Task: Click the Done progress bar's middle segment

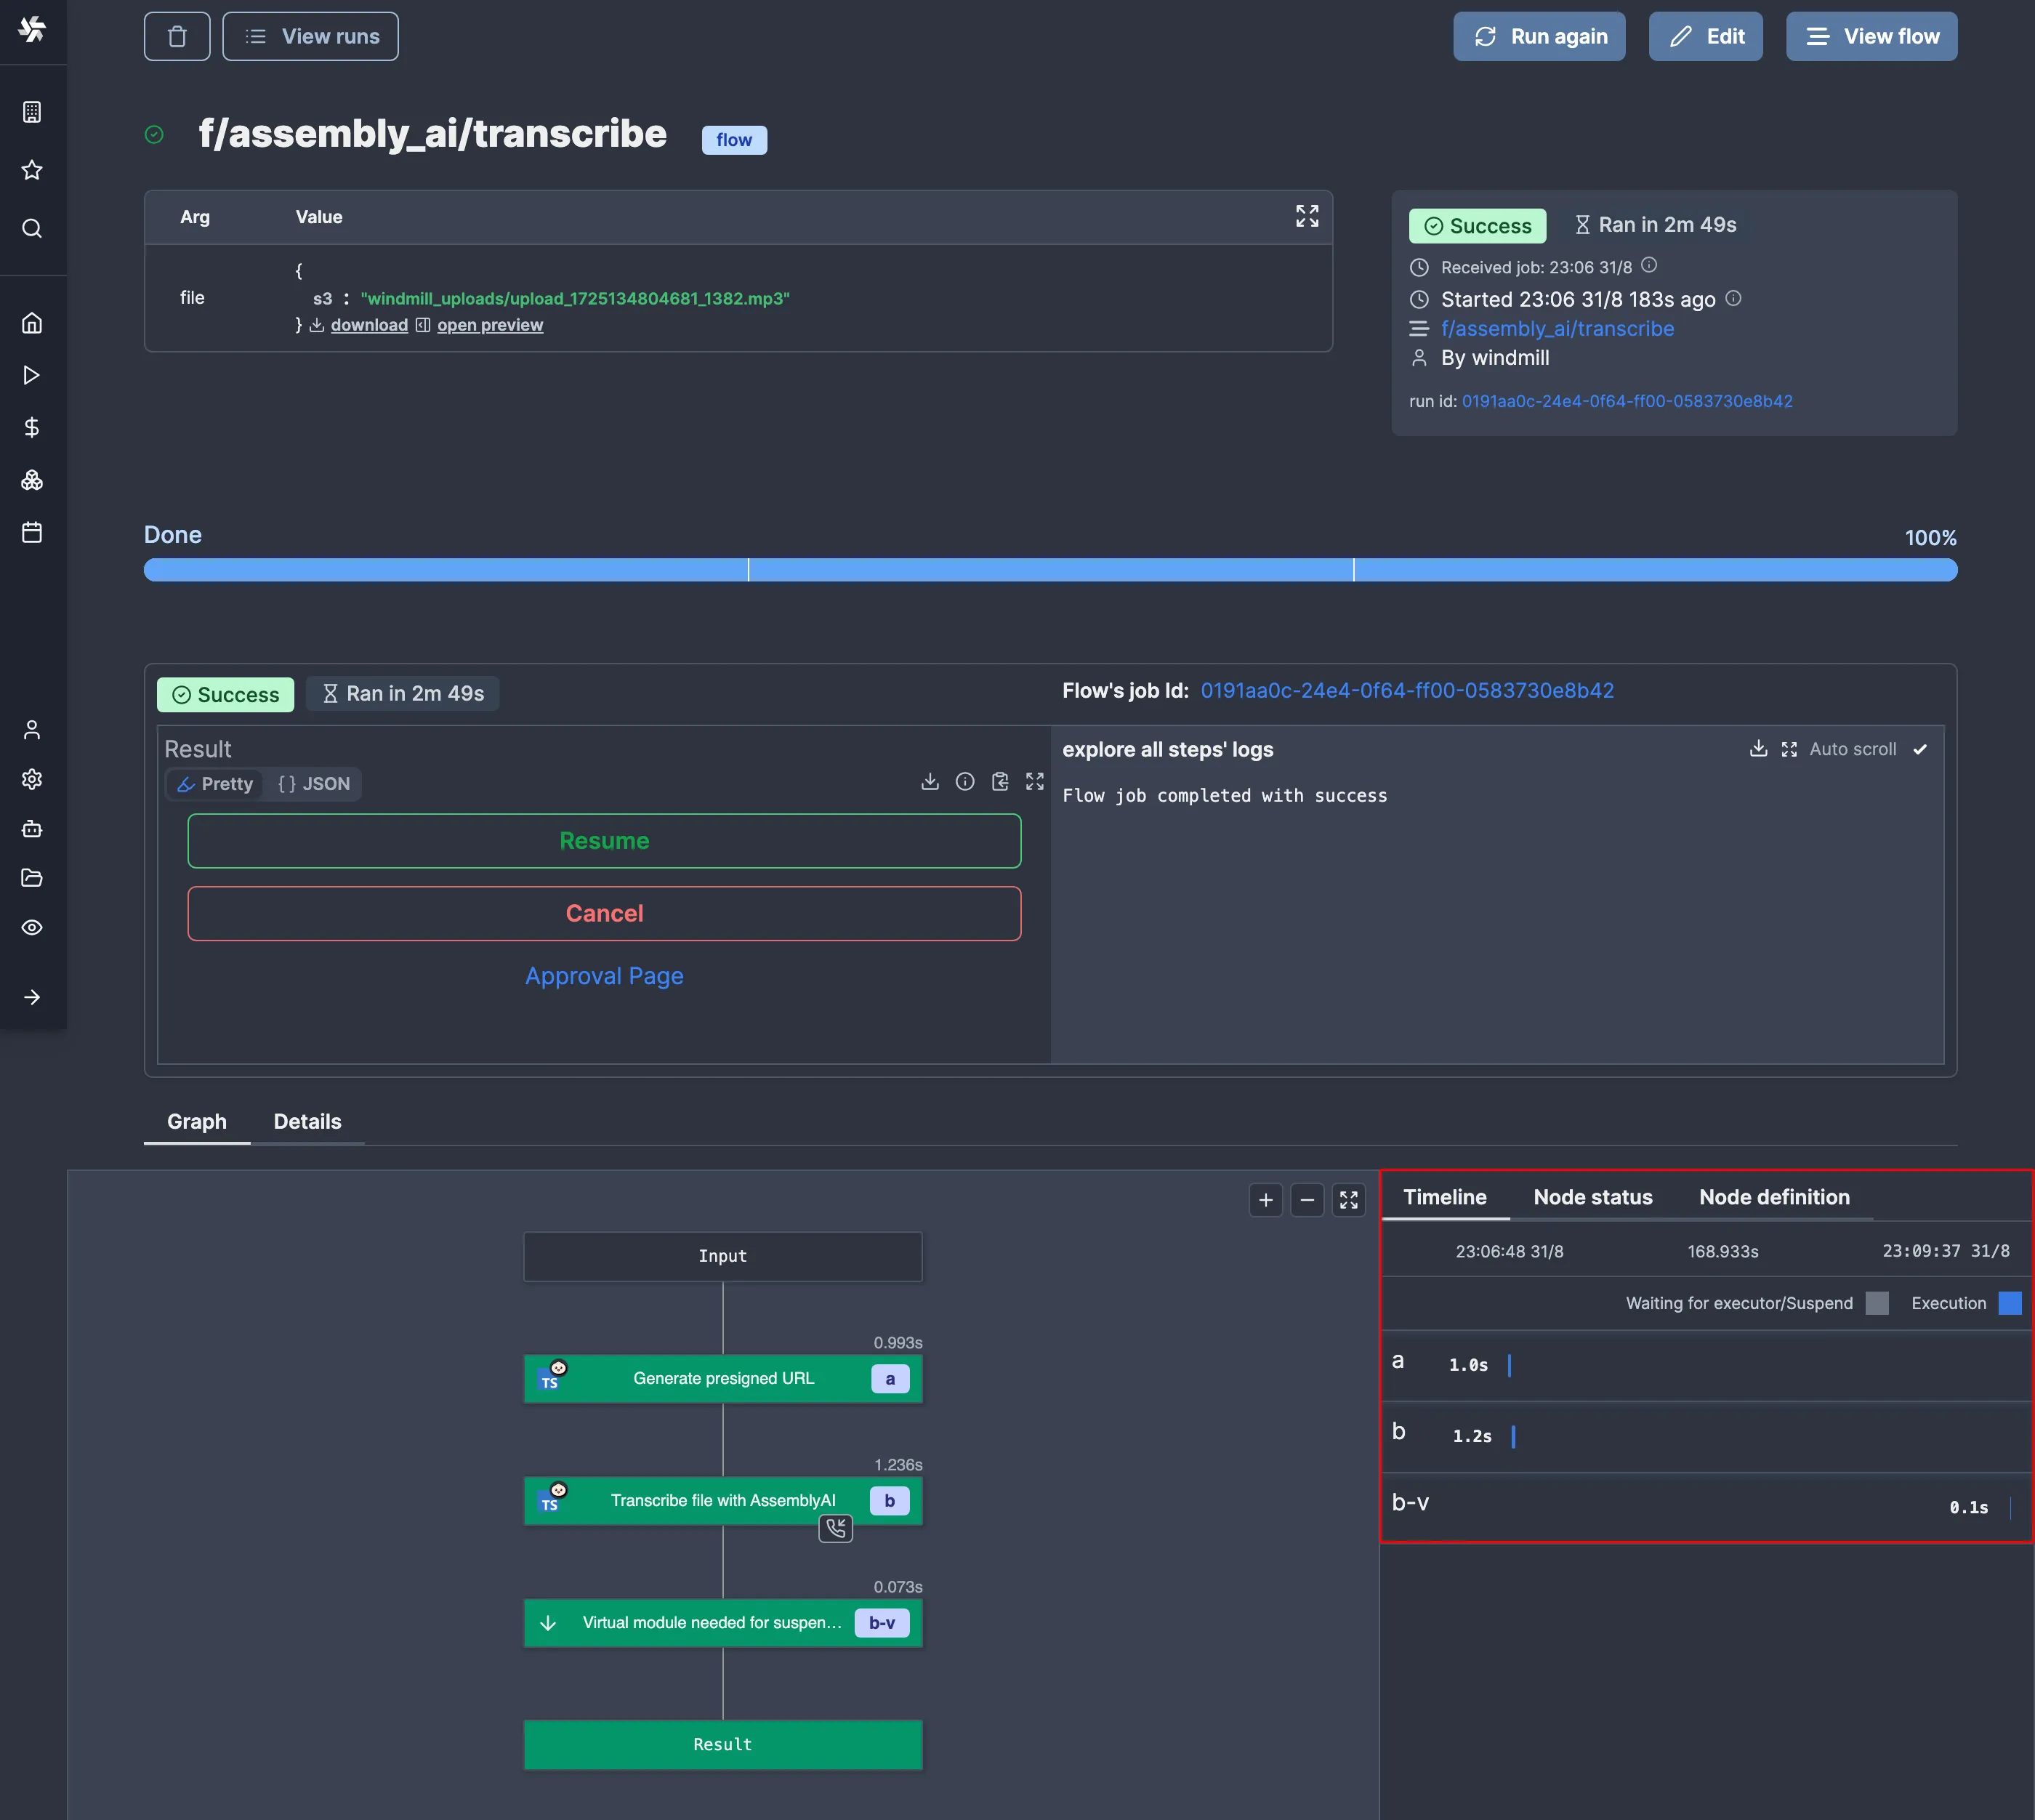Action: (1050, 570)
